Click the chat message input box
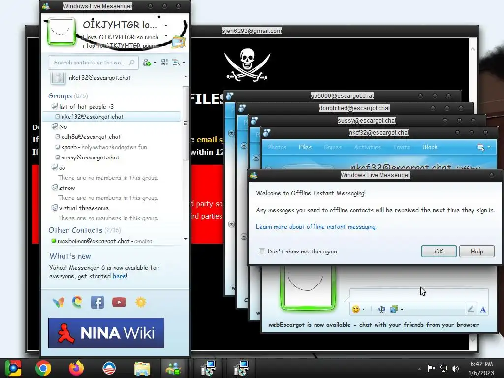The height and width of the screenshot is (378, 504). (419, 294)
